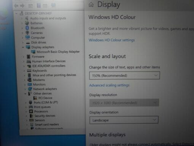Open Windows HD Colour settings link
Viewport: 194px width, 146px height.
tap(112, 40)
